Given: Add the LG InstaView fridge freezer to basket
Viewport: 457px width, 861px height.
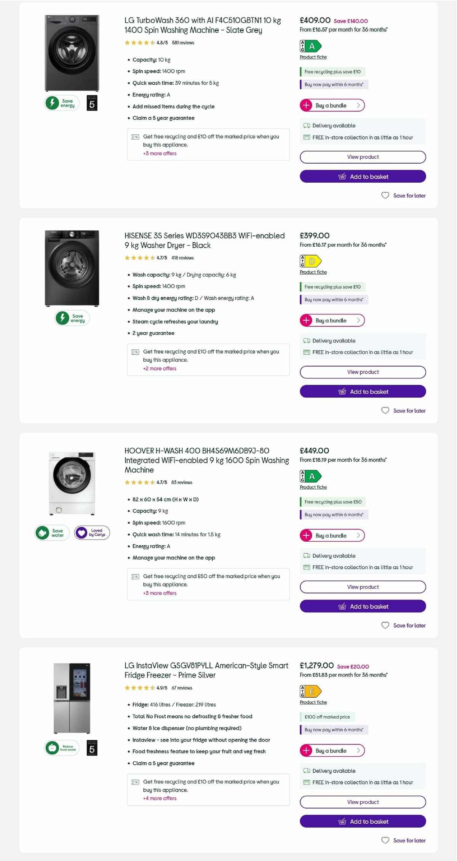Looking at the screenshot, I should (x=363, y=821).
